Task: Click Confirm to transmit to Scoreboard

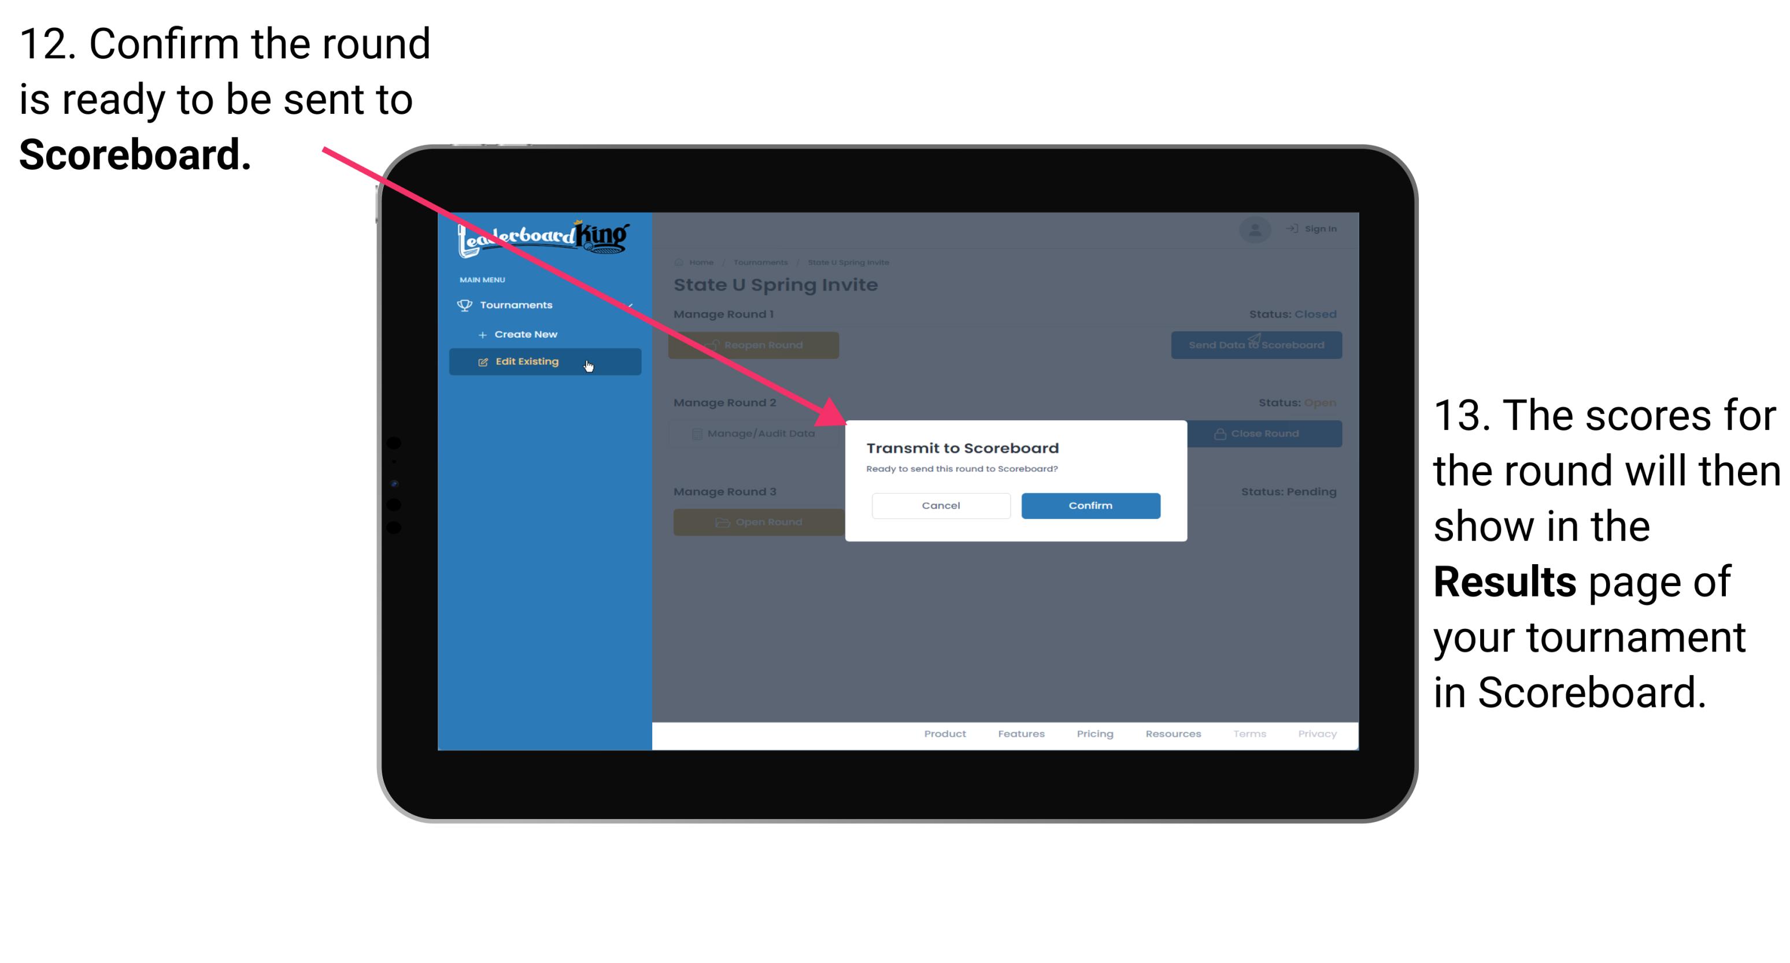Action: [1088, 504]
